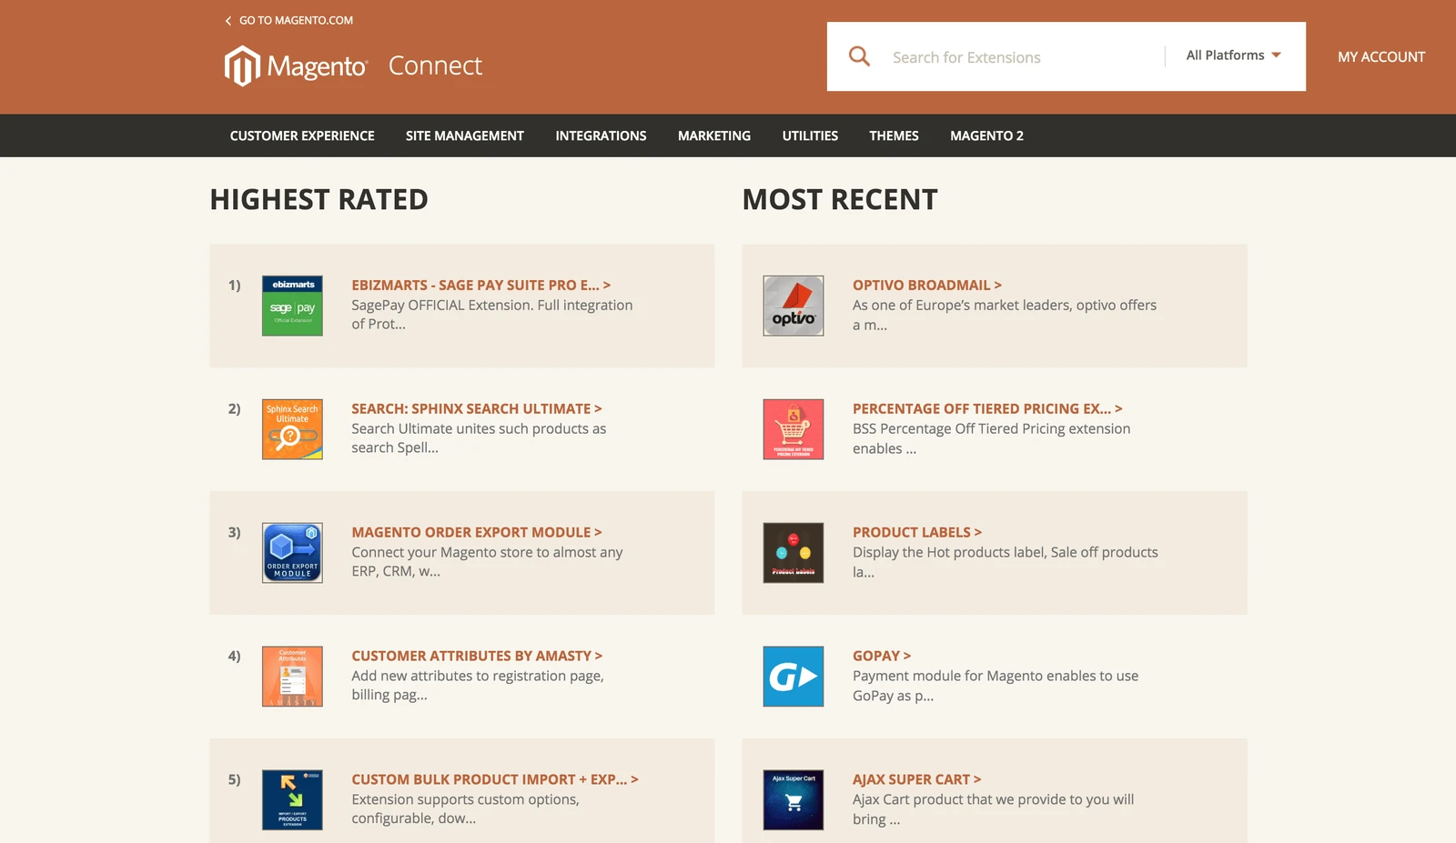
Task: Open Customer Attributes by Amasty link
Action: (477, 656)
